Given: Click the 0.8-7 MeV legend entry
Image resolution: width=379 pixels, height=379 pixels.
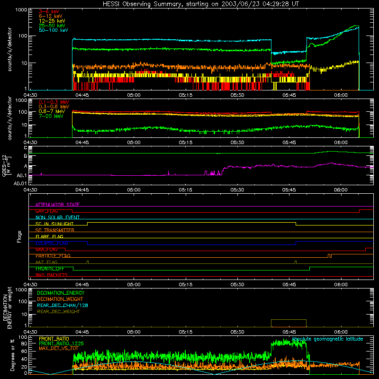Looking at the screenshot, I should [x=52, y=111].
